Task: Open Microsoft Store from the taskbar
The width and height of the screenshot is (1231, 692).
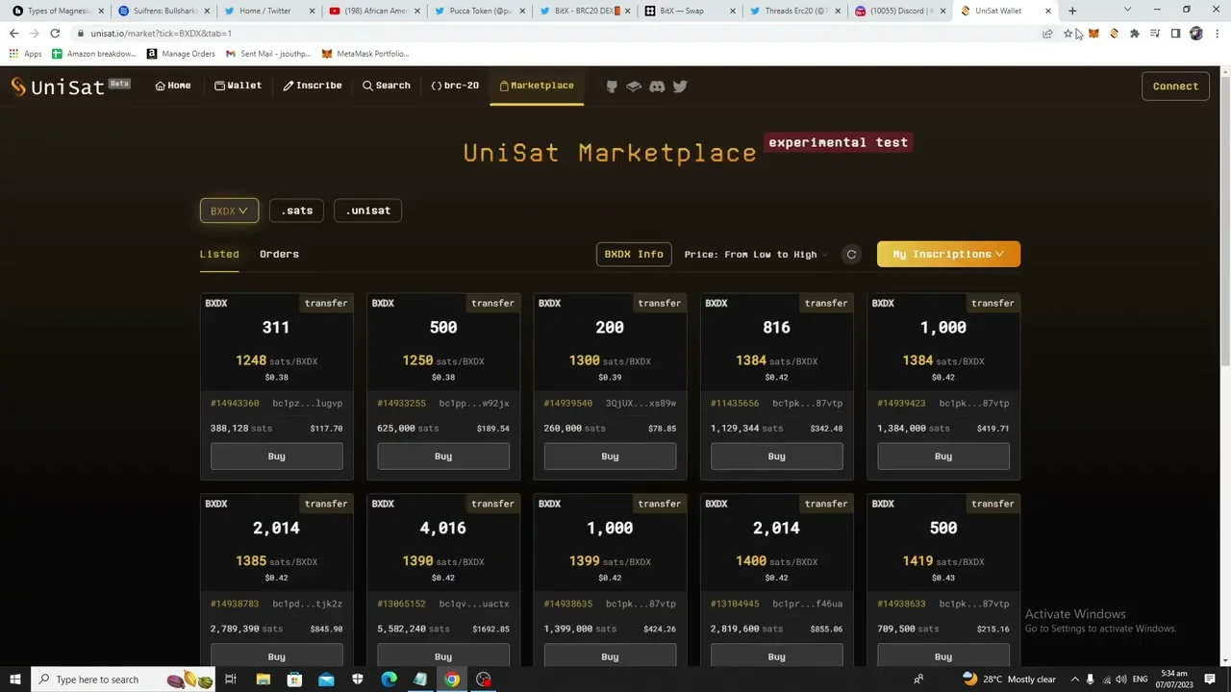Action: (x=294, y=680)
